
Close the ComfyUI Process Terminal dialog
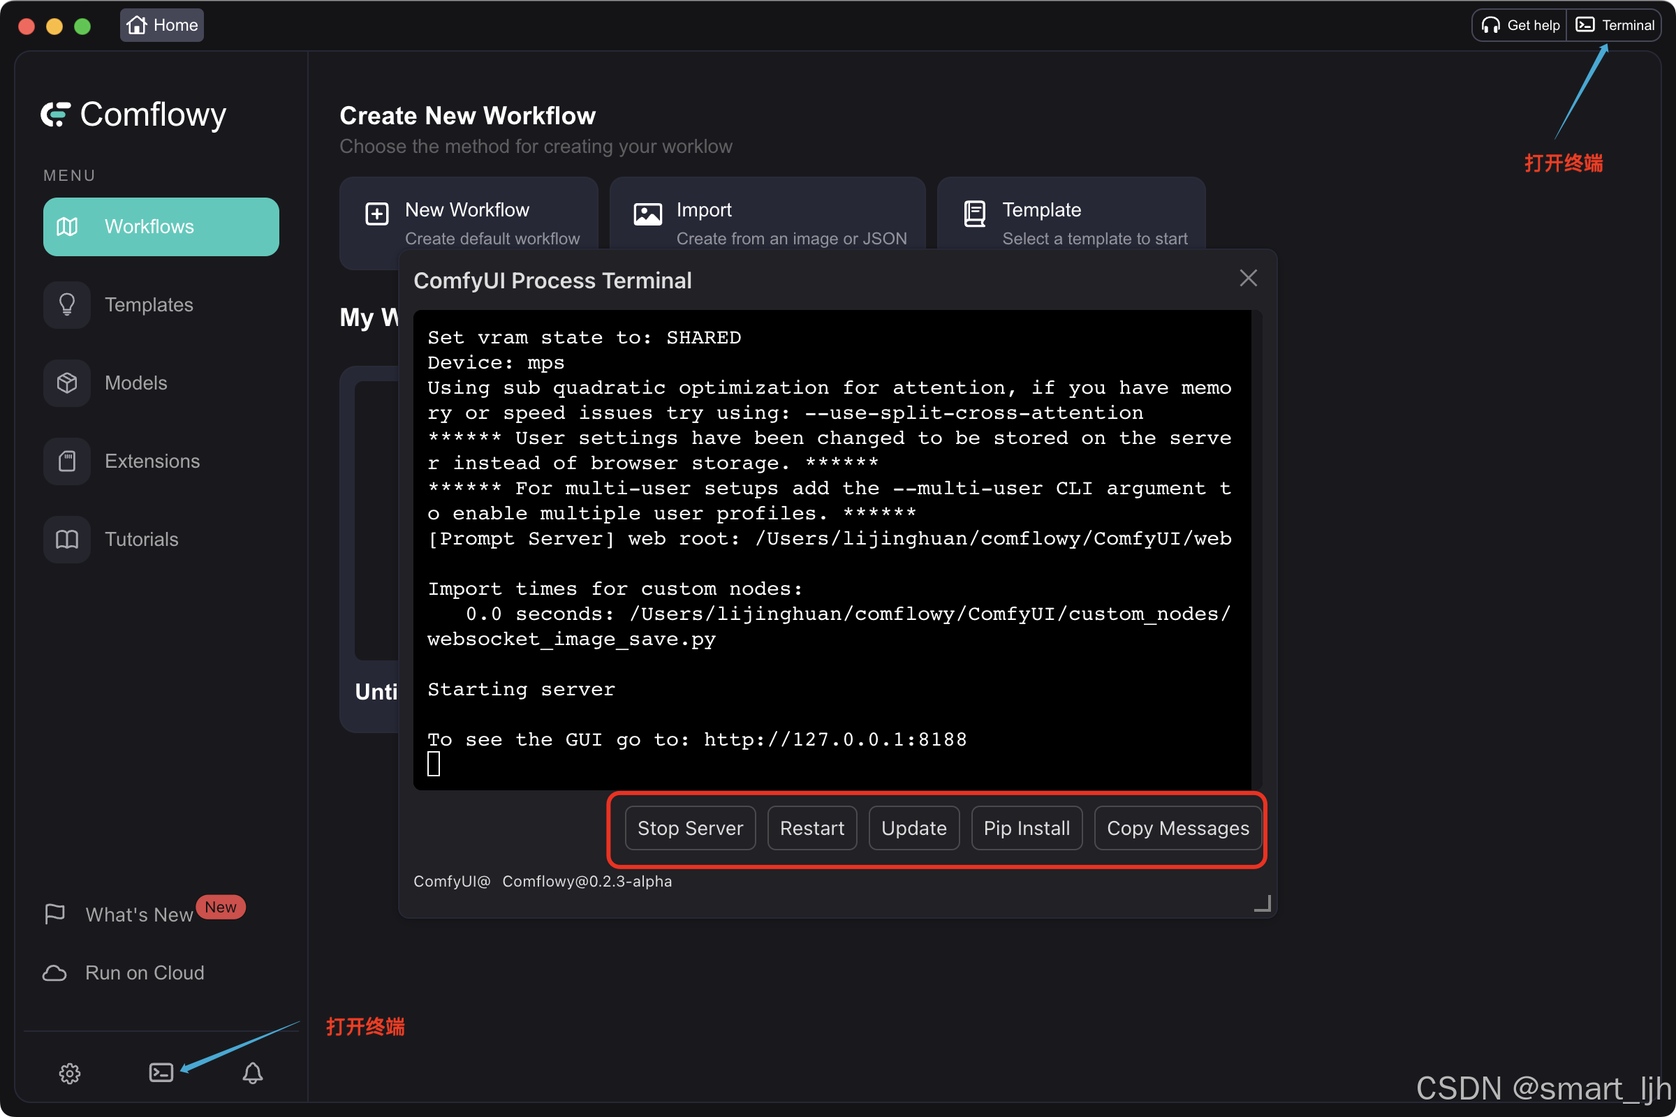(x=1248, y=278)
